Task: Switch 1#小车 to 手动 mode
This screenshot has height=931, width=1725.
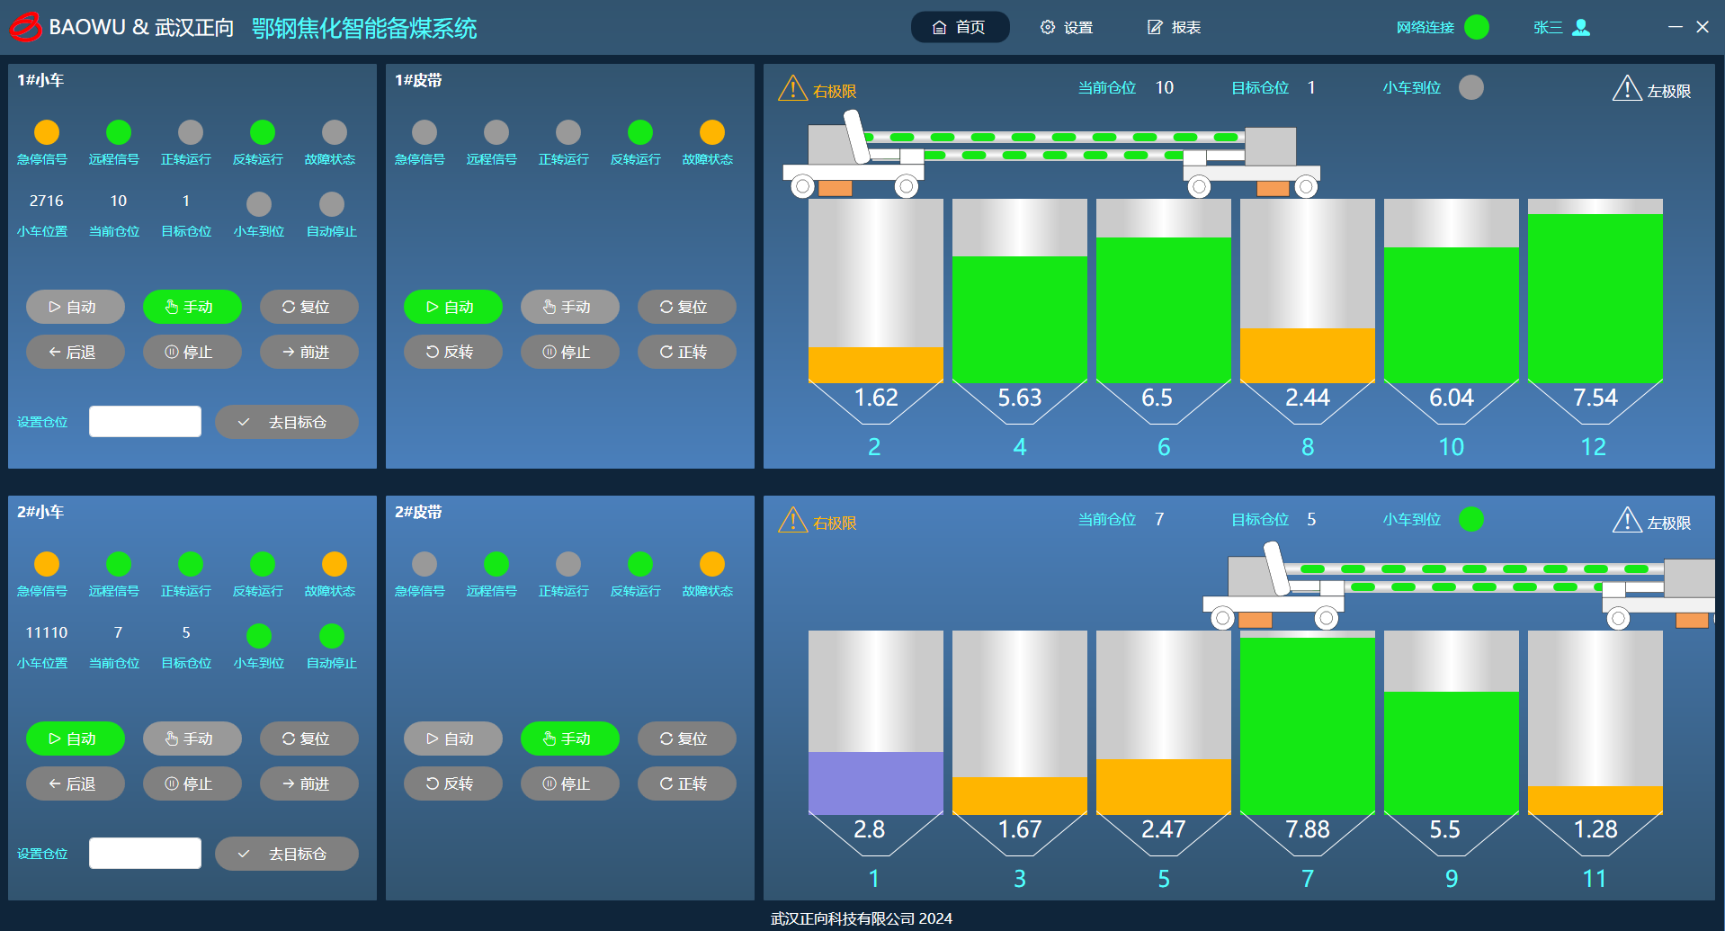Action: 192,307
